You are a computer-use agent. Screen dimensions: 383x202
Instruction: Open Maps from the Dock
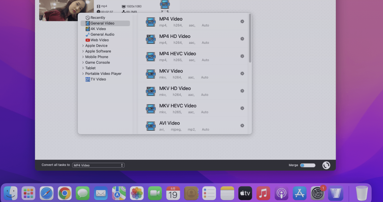coord(119,193)
